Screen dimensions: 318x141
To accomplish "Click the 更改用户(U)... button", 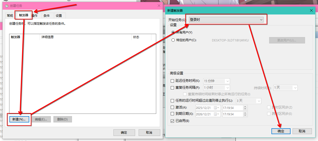I will pyautogui.click(x=287, y=40).
